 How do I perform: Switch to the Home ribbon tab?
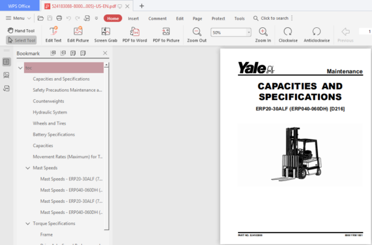pos(113,18)
